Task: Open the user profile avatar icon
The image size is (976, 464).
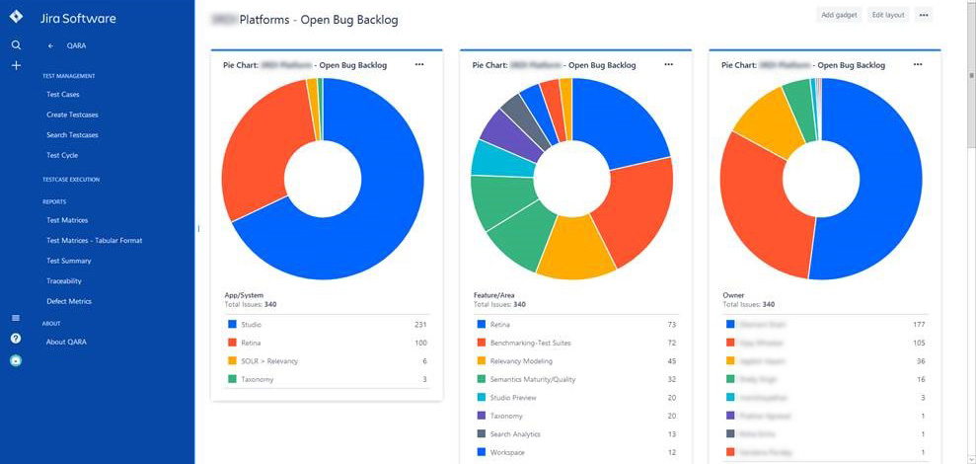Action: (16, 360)
